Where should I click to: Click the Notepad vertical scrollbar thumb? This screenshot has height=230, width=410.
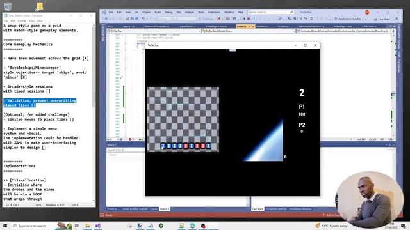(94, 66)
